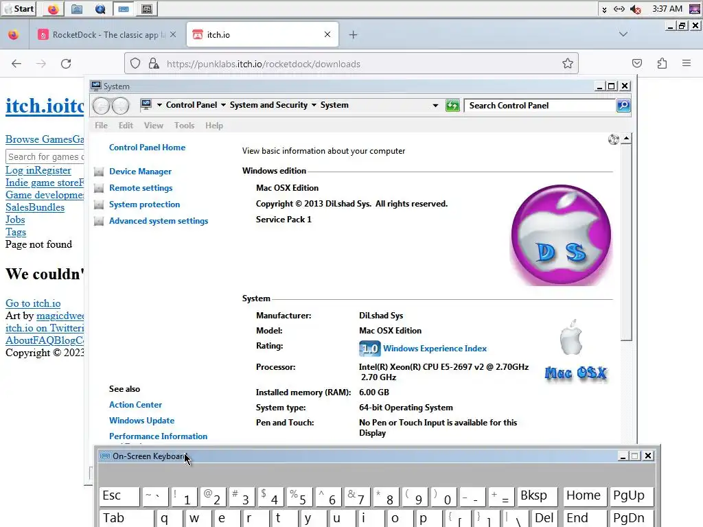Click the site security padlock icon
Viewport: 703px width, 527px height.
tap(154, 64)
